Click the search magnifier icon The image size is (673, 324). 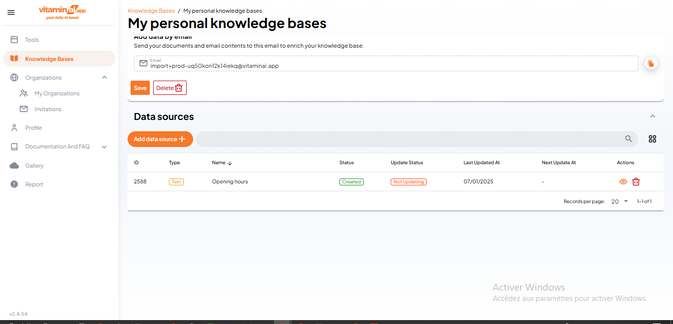click(x=628, y=139)
